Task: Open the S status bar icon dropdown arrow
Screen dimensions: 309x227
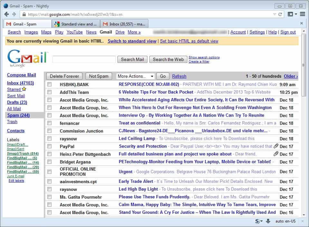Action: 261,221
